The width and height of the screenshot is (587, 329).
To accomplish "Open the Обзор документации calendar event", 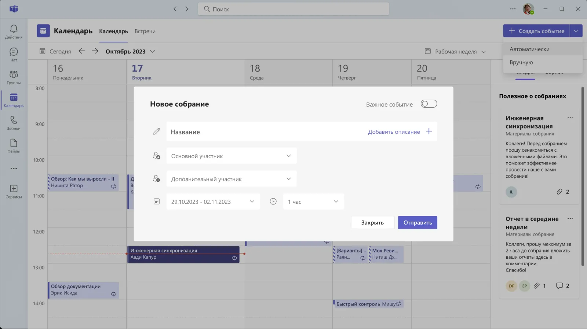I will point(83,290).
